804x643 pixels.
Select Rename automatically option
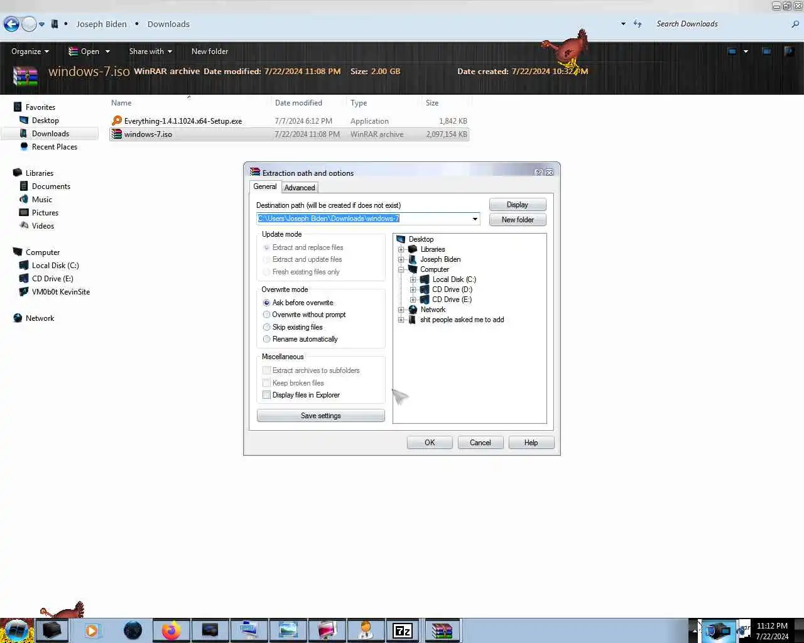(x=266, y=339)
